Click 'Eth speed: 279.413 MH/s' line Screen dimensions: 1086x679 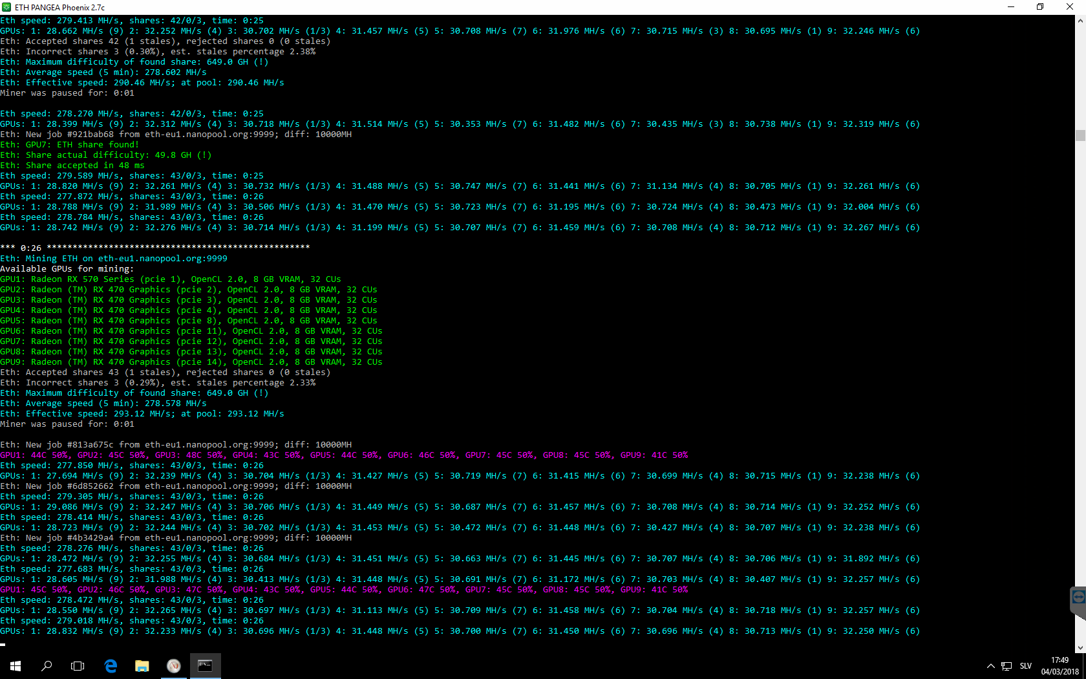132,21
